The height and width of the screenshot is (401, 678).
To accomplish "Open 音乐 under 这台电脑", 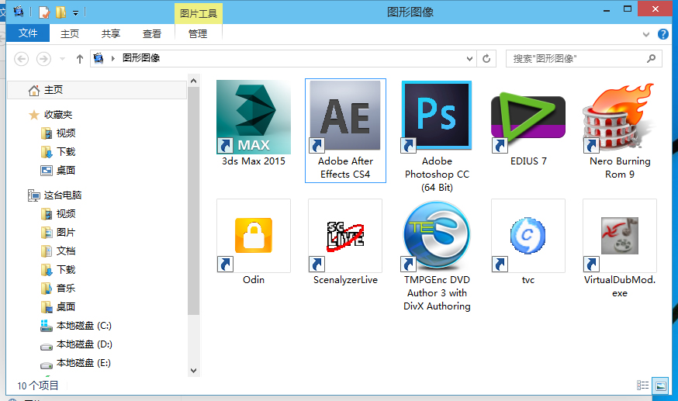I will (58, 289).
